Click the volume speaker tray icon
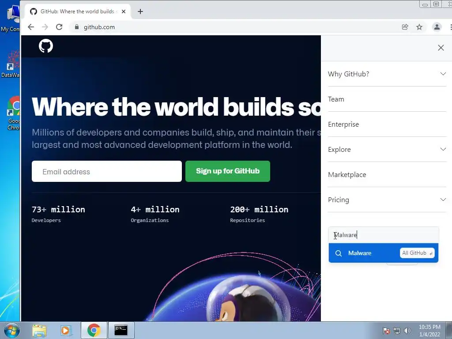 (x=407, y=331)
